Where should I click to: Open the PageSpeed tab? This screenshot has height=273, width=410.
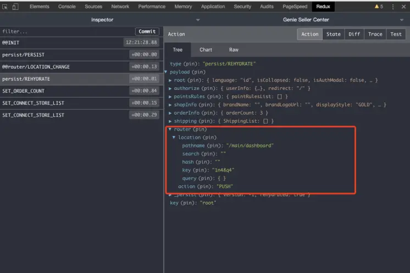pyautogui.click(x=295, y=7)
